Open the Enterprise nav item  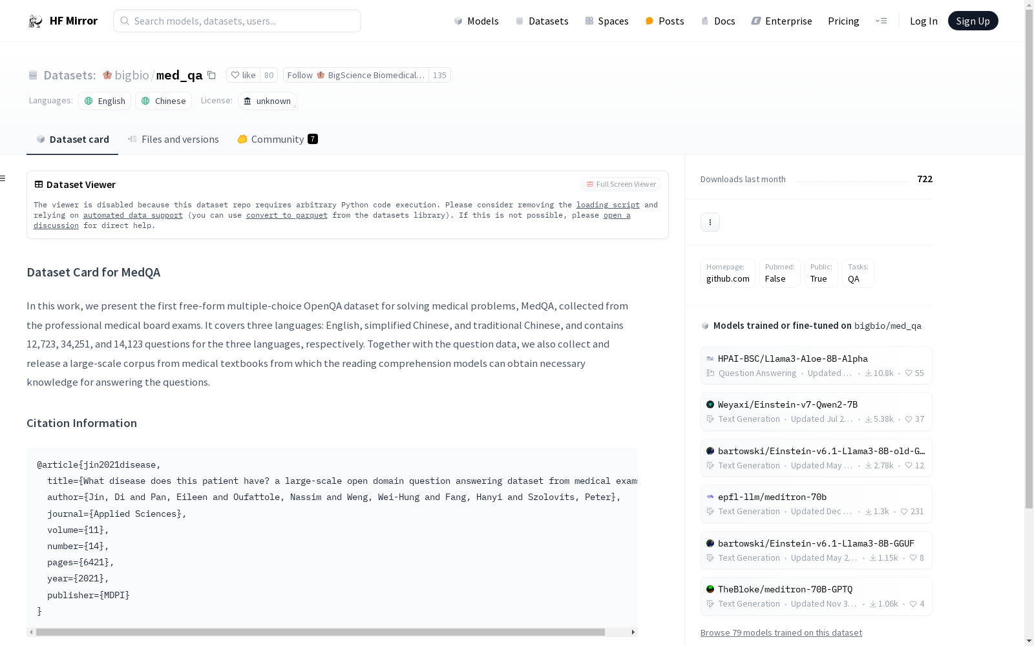[781, 21]
